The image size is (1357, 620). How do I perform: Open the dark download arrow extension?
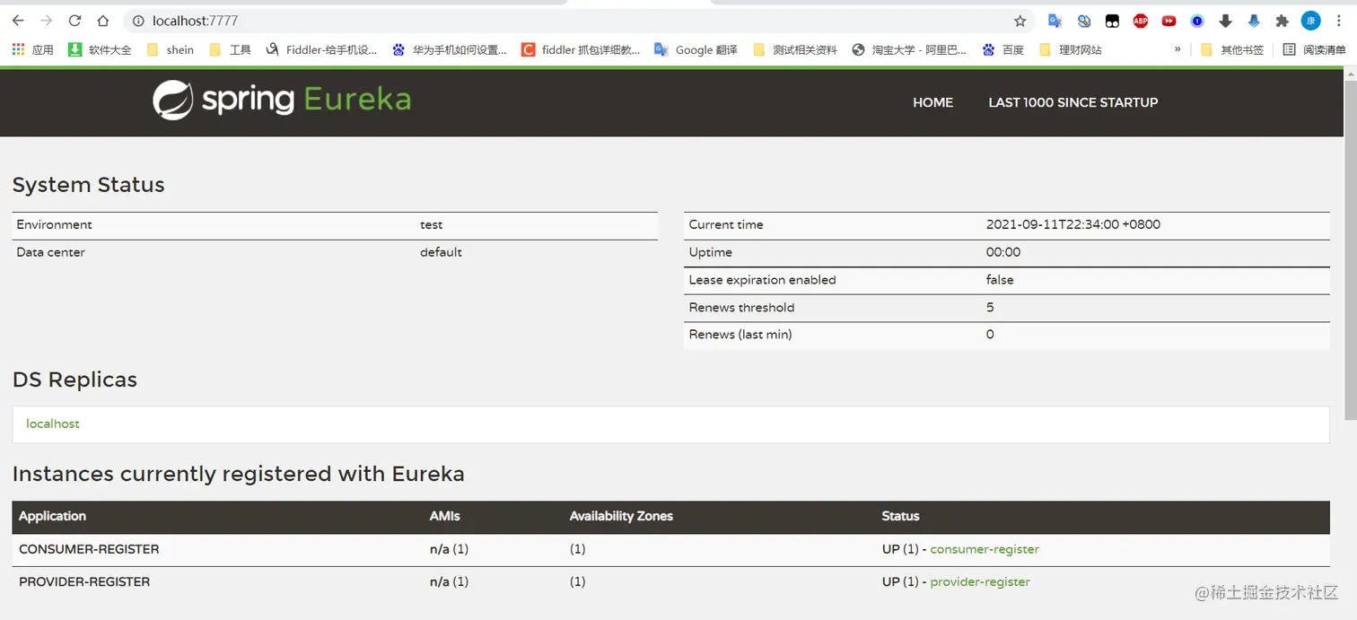(1225, 21)
